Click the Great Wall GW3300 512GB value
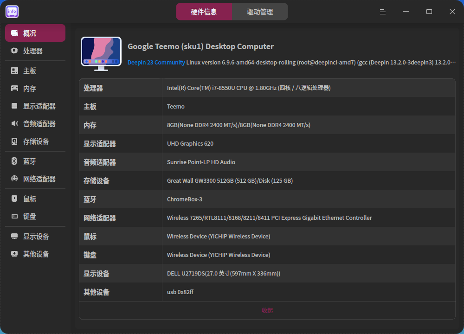Screen dimensions: 464x334 230,181
